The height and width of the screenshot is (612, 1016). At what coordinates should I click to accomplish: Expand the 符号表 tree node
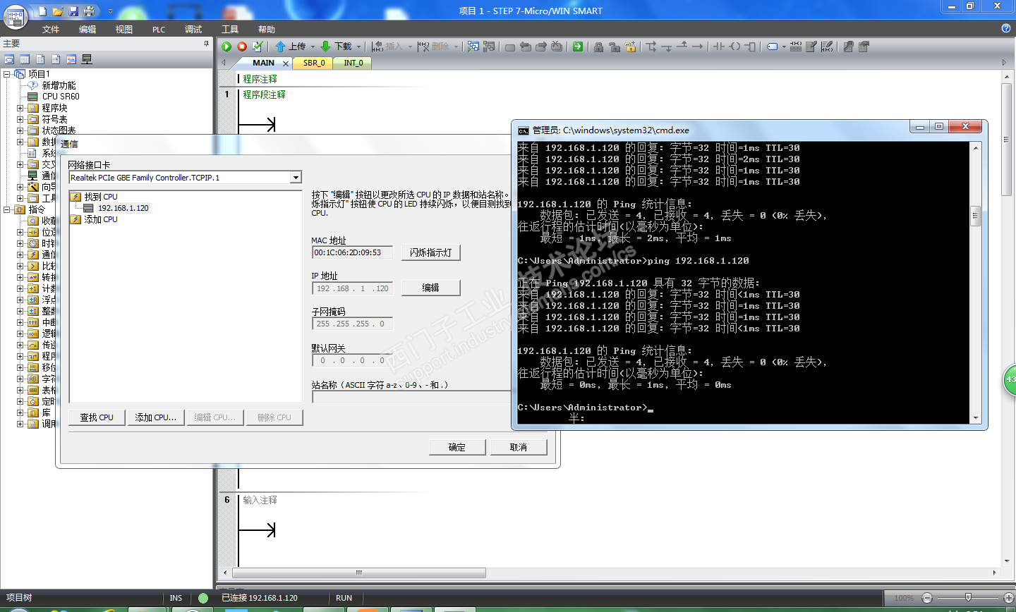point(20,119)
